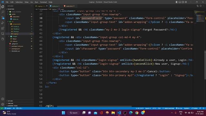The image size is (206, 116).
Task: Click the vertical scrollbar of the editor
Action: pos(205,65)
